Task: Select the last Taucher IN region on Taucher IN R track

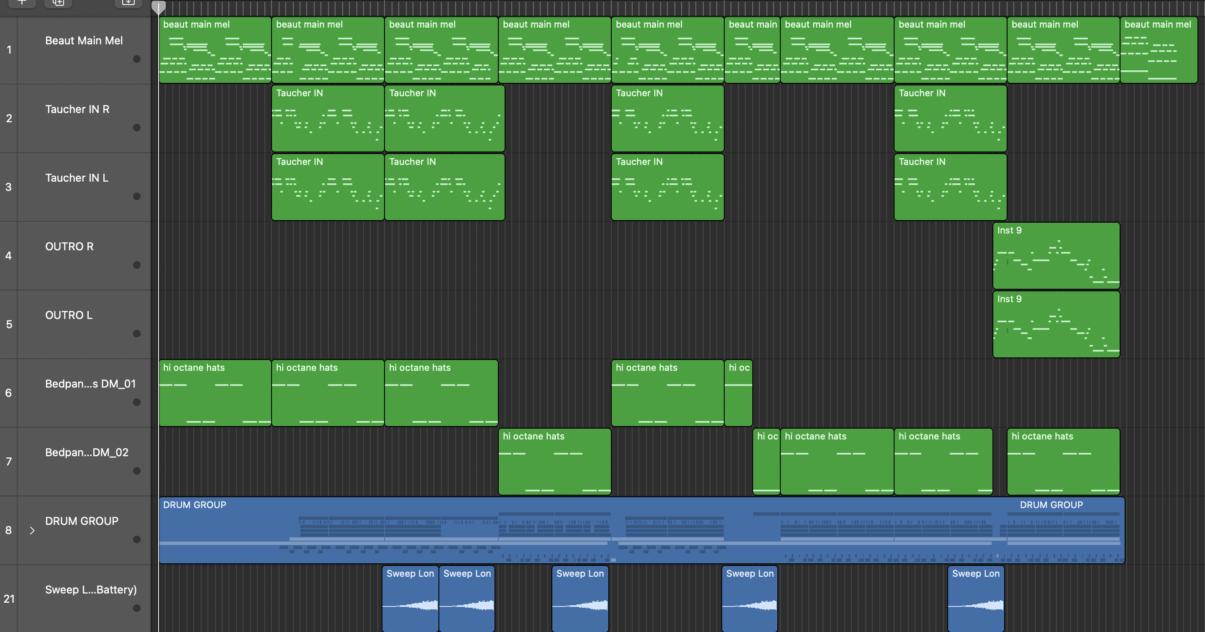Action: click(951, 118)
